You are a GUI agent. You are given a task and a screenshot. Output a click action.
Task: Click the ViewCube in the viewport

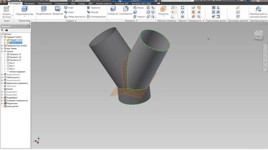pos(258,35)
